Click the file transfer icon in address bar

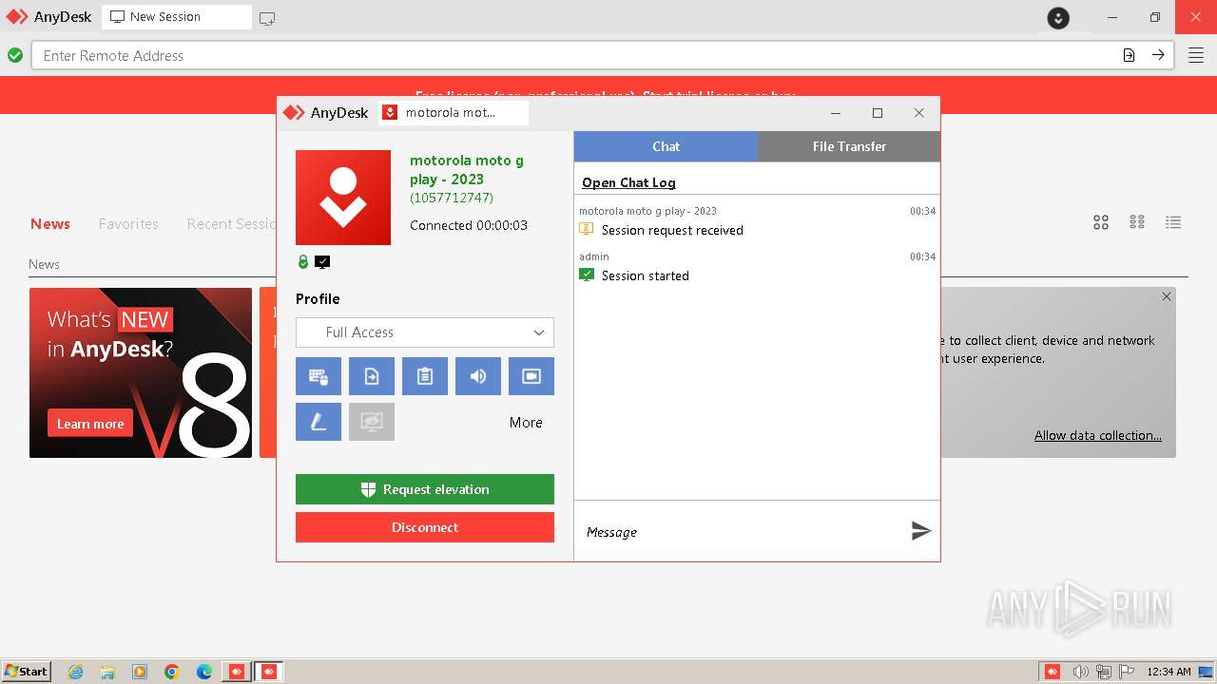[x=1129, y=55]
